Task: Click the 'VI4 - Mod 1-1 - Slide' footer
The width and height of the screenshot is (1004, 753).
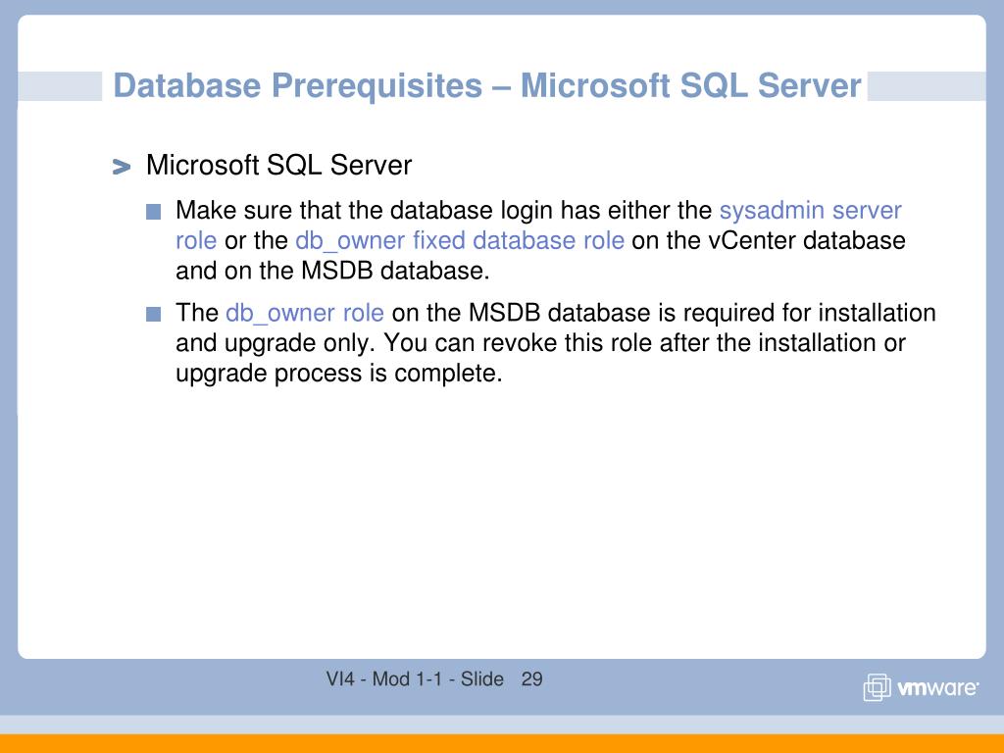Action: 415,678
